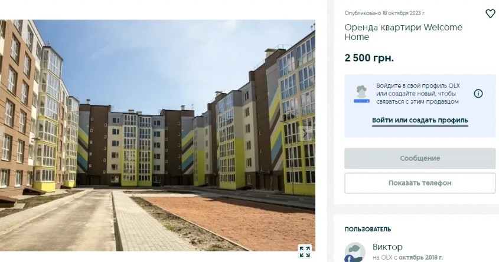Click the Войдите в свой профиль OLX text
The height and width of the screenshot is (262, 499).
pyautogui.click(x=418, y=85)
